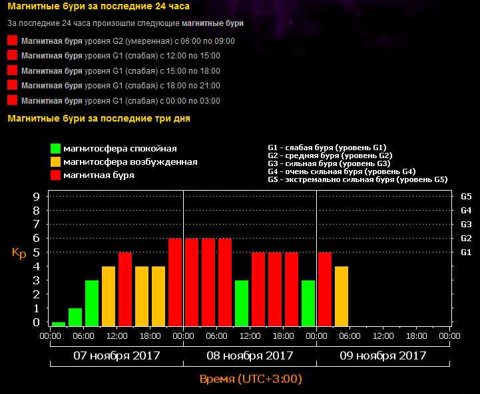This screenshot has height=394, width=480.
Task: Click the 'G4' level label on right axis
Action: pyautogui.click(x=466, y=211)
